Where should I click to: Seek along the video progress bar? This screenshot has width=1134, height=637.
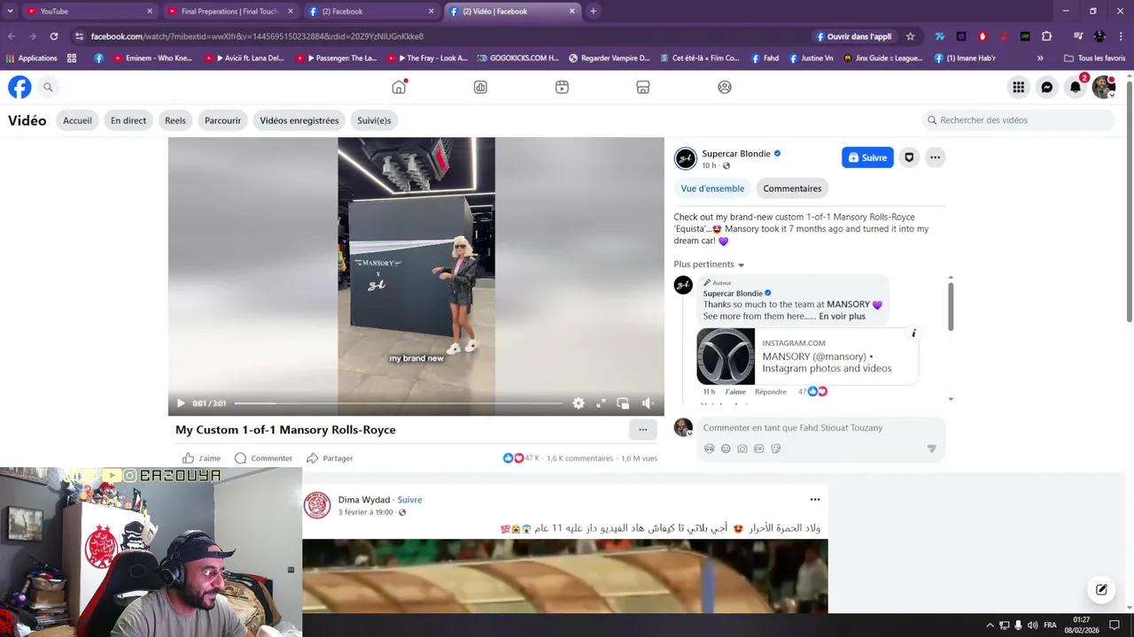(x=398, y=403)
